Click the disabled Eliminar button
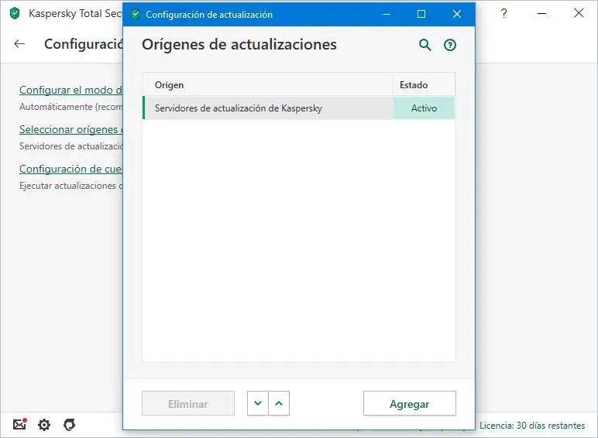Screen dimensions: 598x438 [x=188, y=403]
